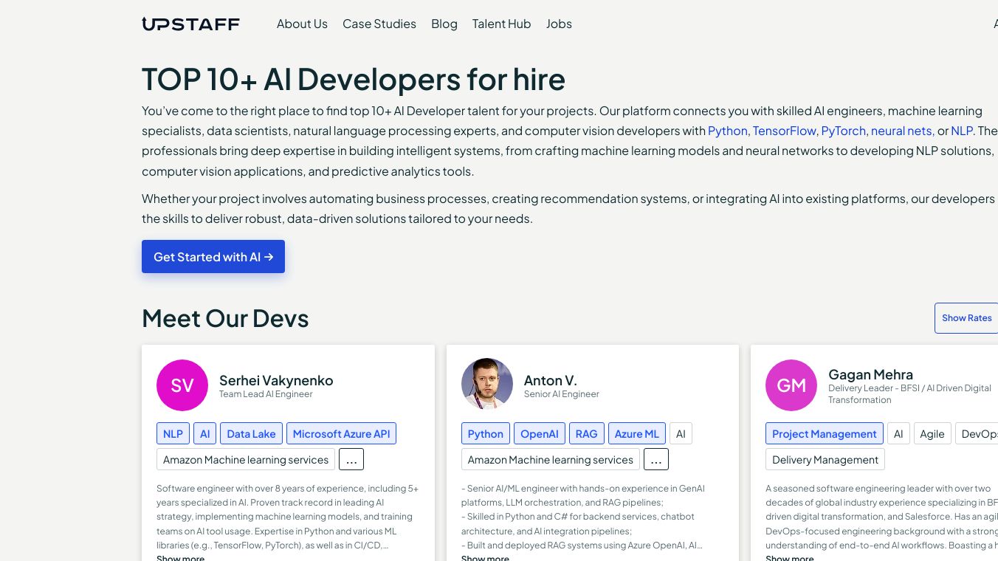The image size is (998, 561).
Task: Select the Agile skill tag
Action: [932, 433]
